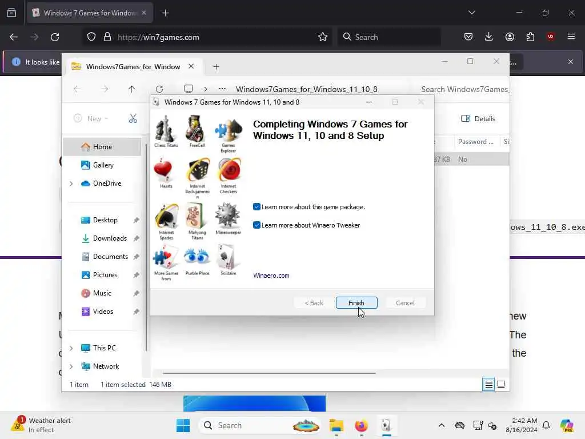Click the FreeCell icon
Screen dimensions: 585x439
pyautogui.click(x=197, y=131)
